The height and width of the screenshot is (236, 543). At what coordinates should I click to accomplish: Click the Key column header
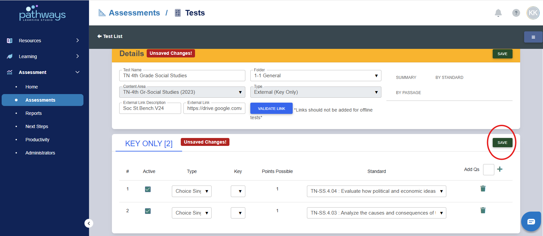point(238,171)
